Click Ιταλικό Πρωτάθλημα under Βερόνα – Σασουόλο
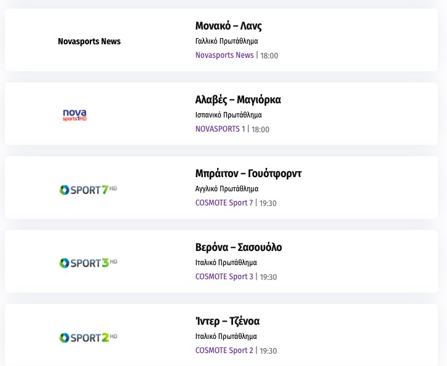Screen dimensions: 447x366 point(226,263)
